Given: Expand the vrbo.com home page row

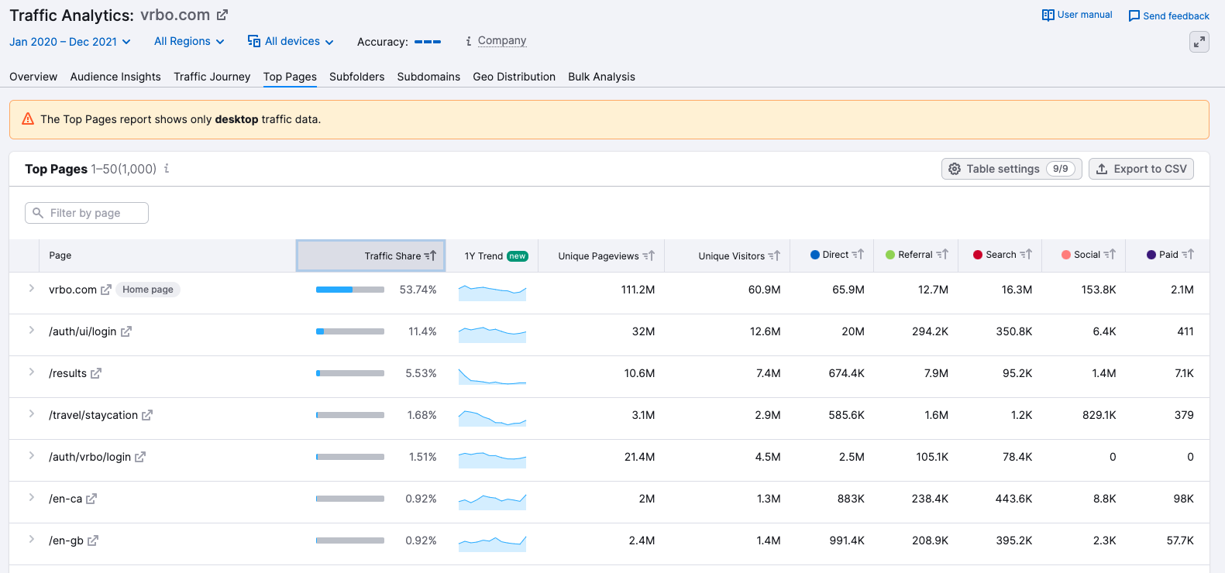Looking at the screenshot, I should pos(32,289).
